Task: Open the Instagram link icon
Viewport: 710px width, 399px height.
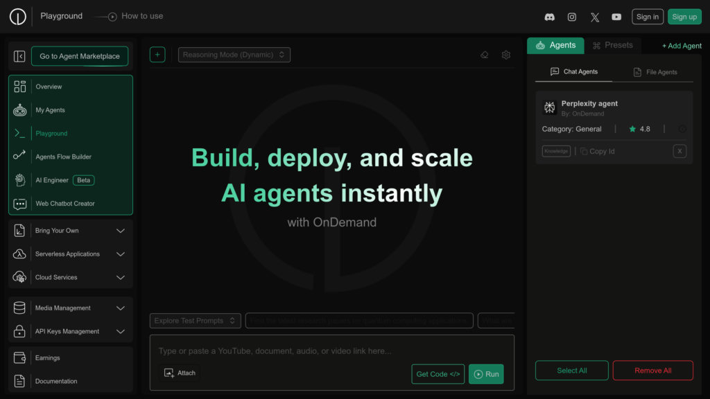Action: [572, 17]
